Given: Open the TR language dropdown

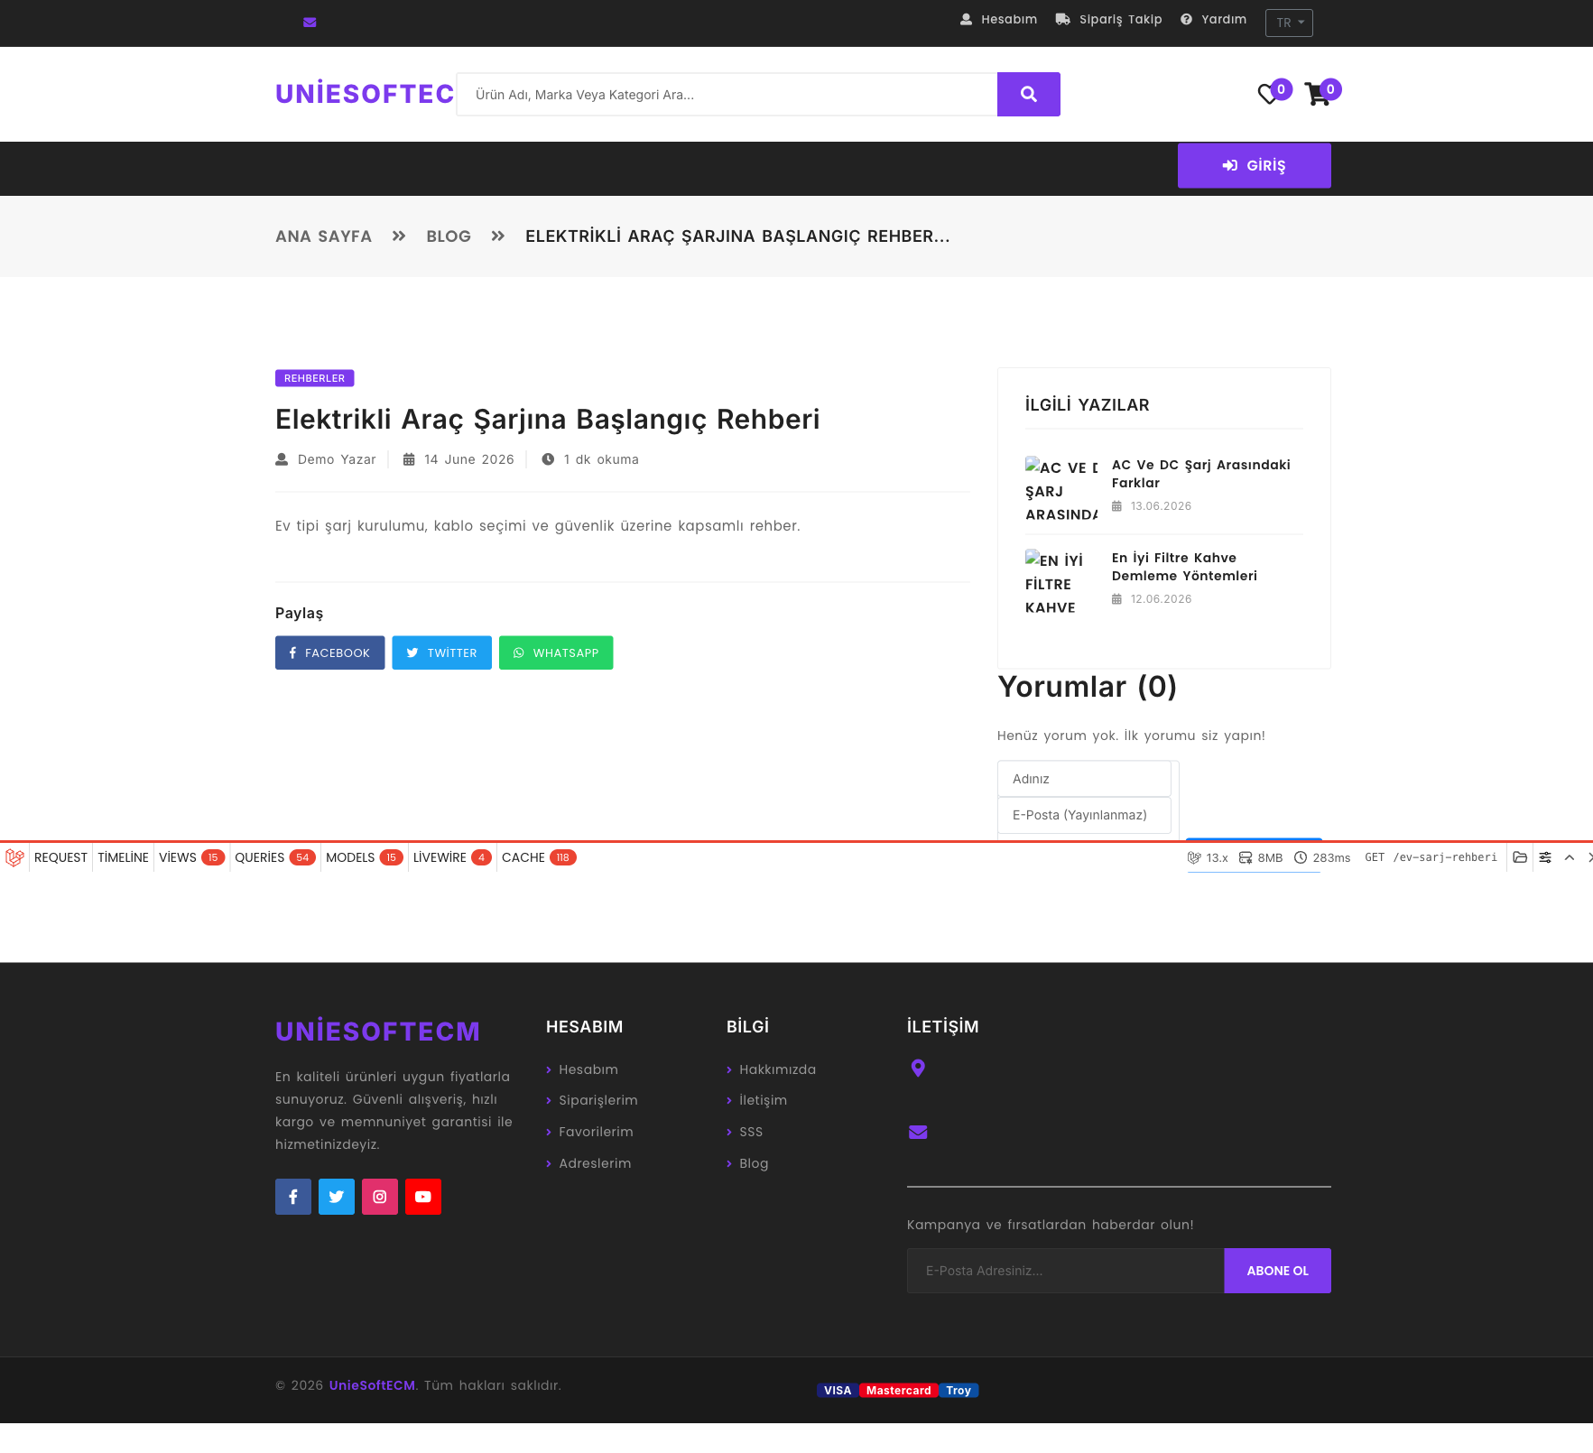Looking at the screenshot, I should (1289, 23).
